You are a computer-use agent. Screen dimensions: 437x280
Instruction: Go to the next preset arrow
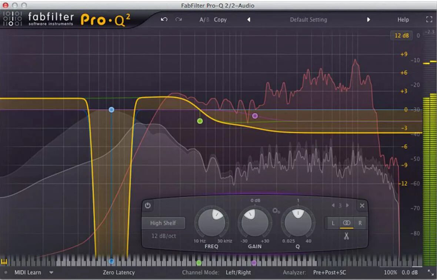coord(368,20)
